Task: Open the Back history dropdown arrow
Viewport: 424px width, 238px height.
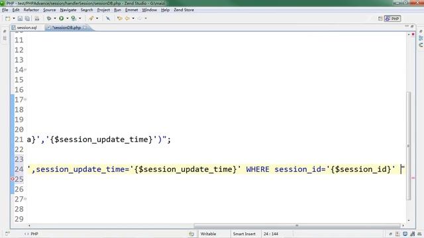Action: (133, 19)
